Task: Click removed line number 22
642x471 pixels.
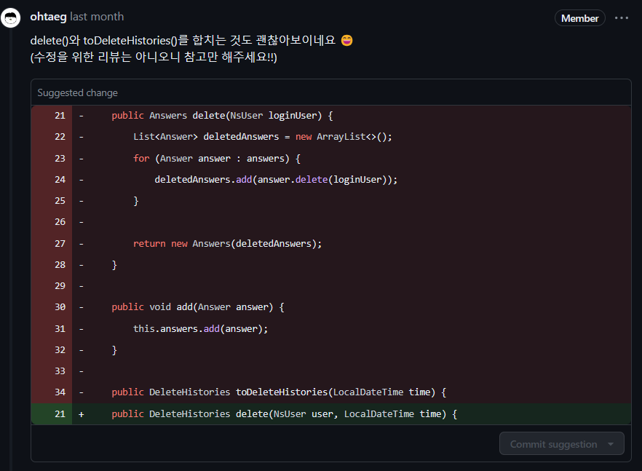Action: 60,137
